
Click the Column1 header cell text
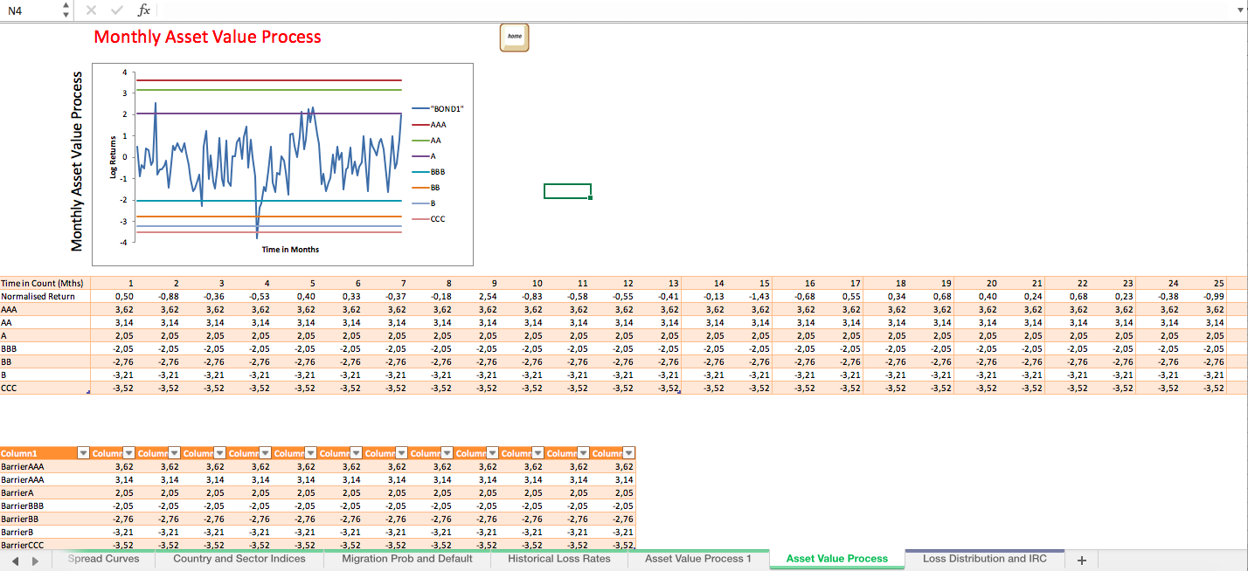point(17,453)
